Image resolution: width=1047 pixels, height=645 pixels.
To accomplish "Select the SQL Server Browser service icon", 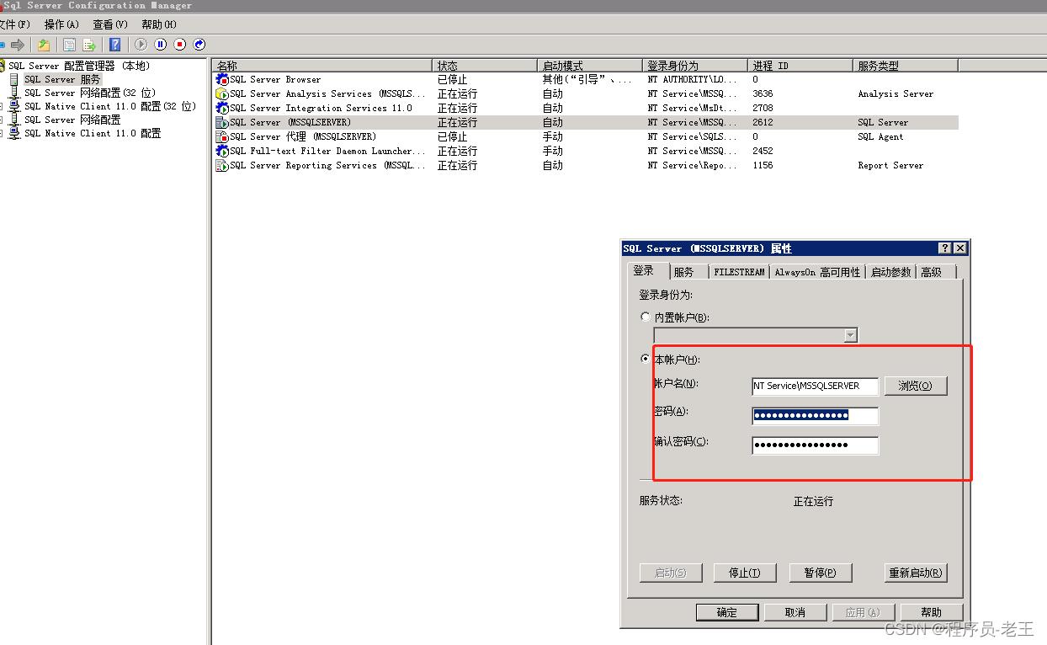I will 222,80.
